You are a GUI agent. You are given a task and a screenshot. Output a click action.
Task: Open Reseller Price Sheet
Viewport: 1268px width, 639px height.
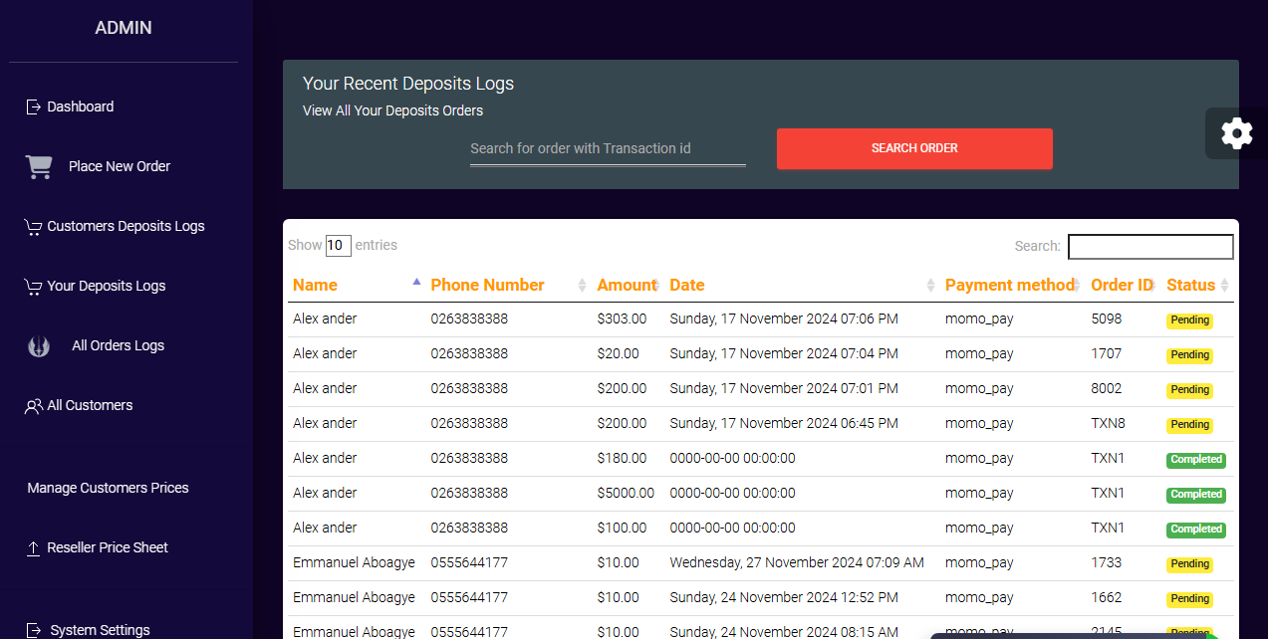[108, 547]
